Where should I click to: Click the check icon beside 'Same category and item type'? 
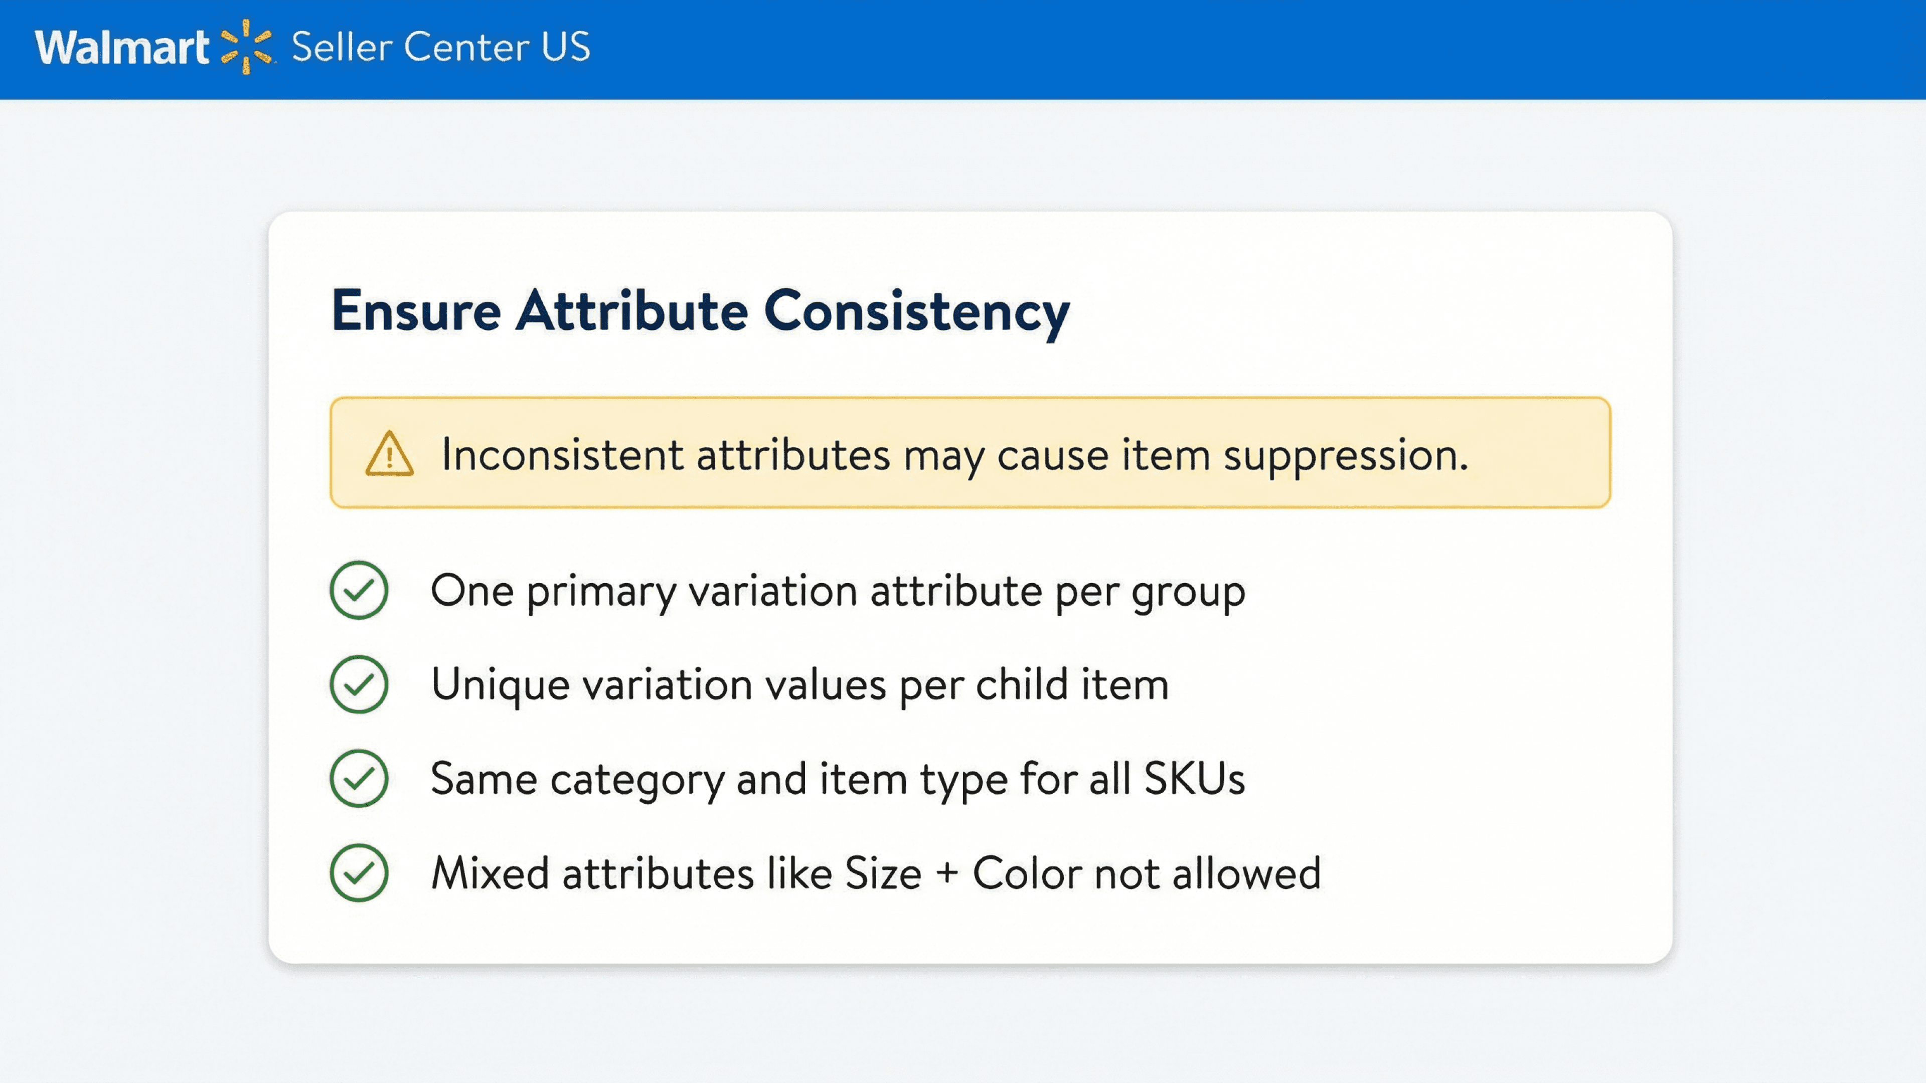tap(359, 779)
